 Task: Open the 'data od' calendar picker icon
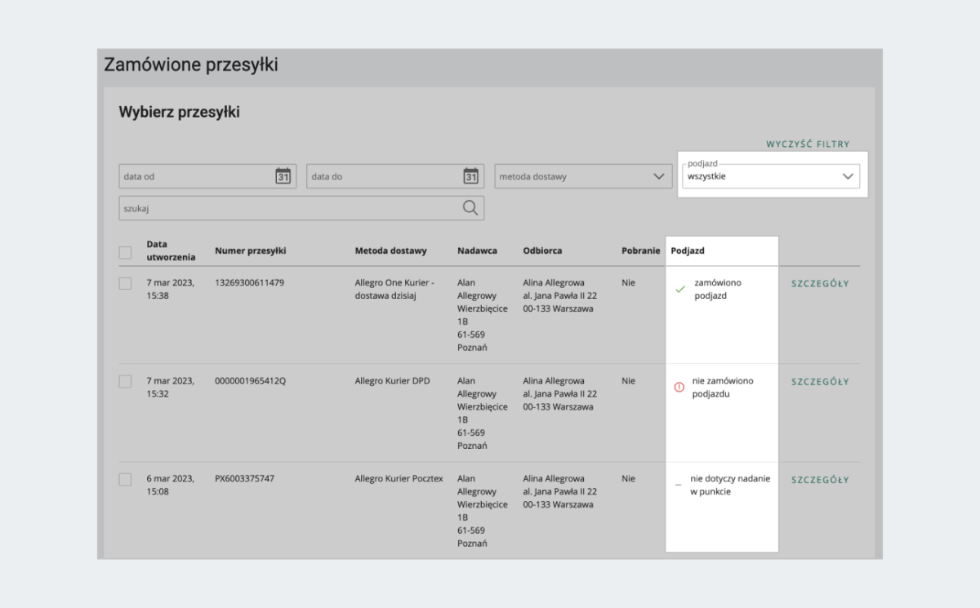coord(283,176)
